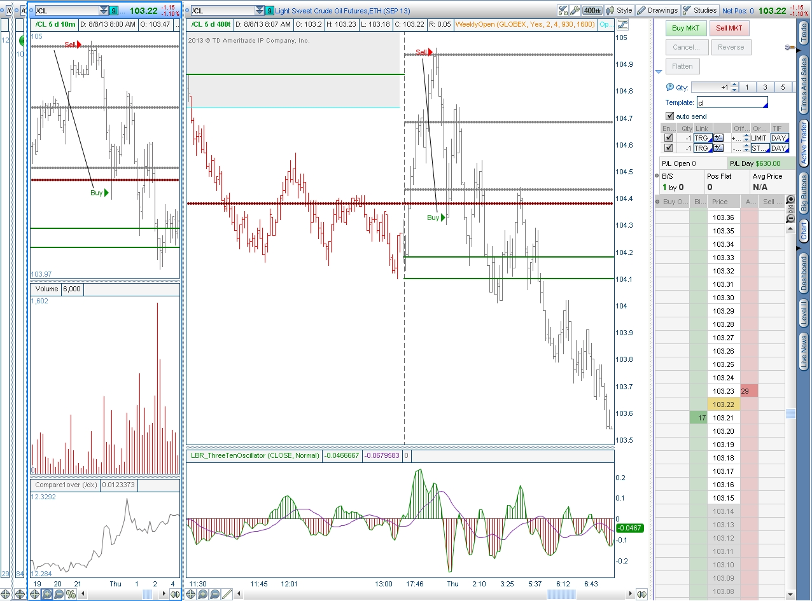Toggle enable checkbox on LIMIT order row

point(668,138)
